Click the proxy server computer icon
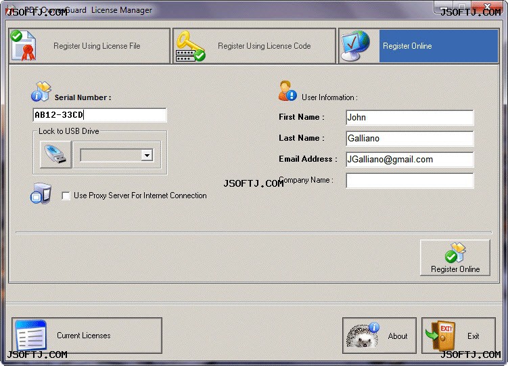508x366 pixels. 41,193
